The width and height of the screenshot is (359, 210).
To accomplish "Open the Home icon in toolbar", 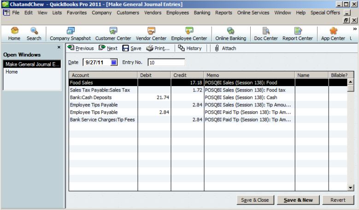I will [14, 31].
